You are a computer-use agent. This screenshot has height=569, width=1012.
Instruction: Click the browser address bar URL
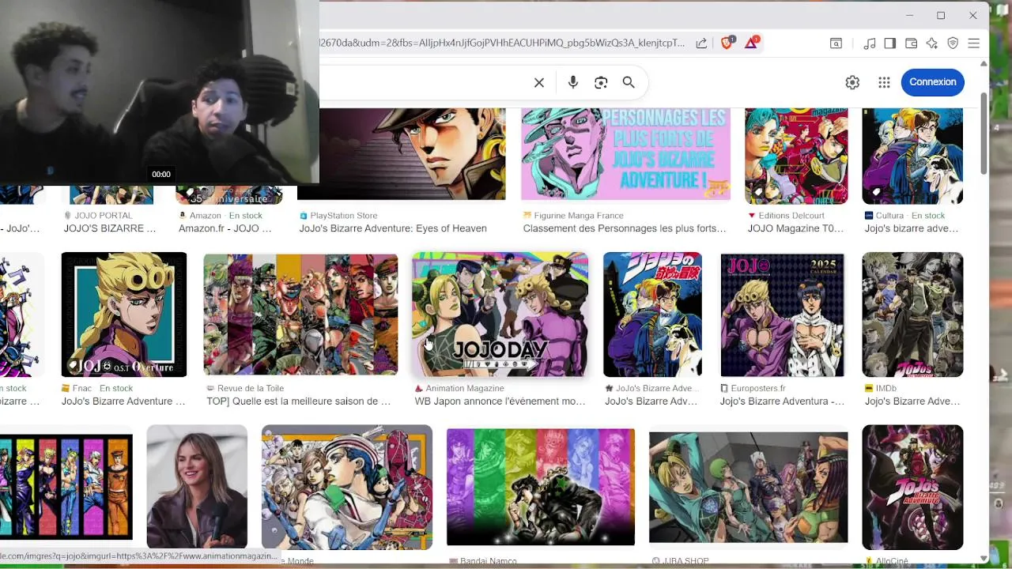tap(503, 43)
